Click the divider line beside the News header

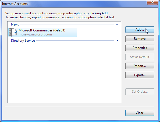[x=67, y=24]
